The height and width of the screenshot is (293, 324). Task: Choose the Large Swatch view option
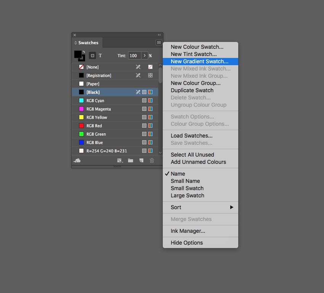pyautogui.click(x=188, y=195)
